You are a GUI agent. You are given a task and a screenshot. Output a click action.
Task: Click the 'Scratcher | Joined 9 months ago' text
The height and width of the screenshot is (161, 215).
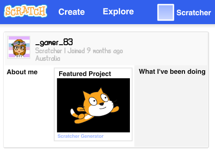79,51
